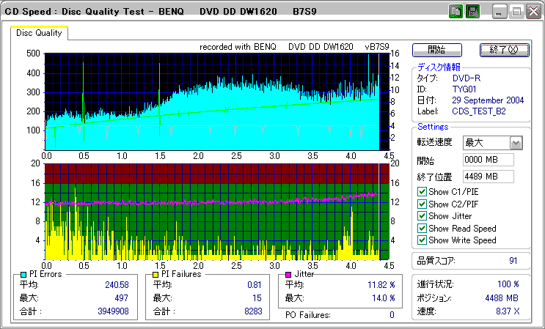This screenshot has height=329, width=545.
Task: Click the copy to clipboard icon in title bar
Action: pos(455,12)
